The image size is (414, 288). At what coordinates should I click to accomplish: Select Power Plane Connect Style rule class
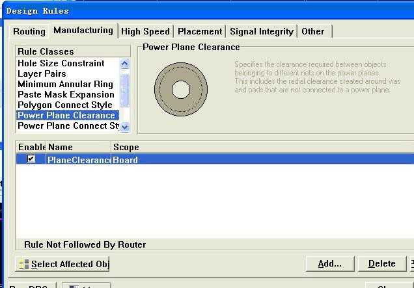[68, 126]
